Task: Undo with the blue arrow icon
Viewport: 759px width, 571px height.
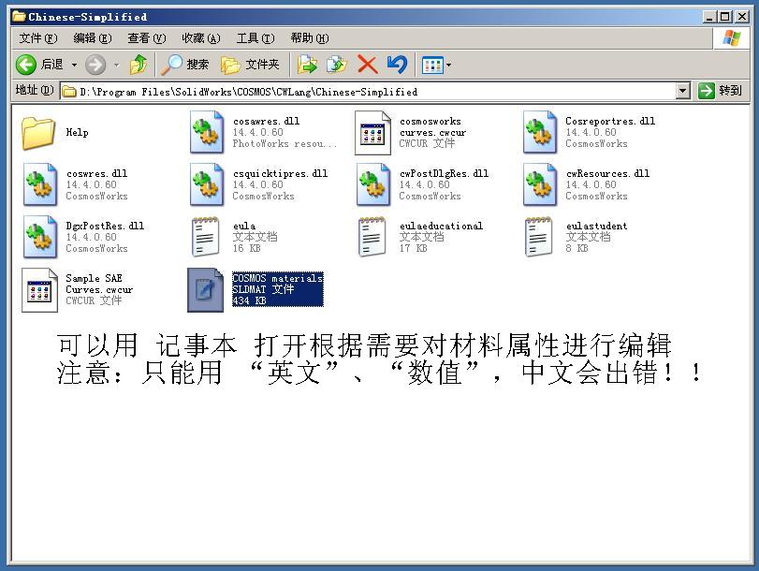Action: pos(397,65)
